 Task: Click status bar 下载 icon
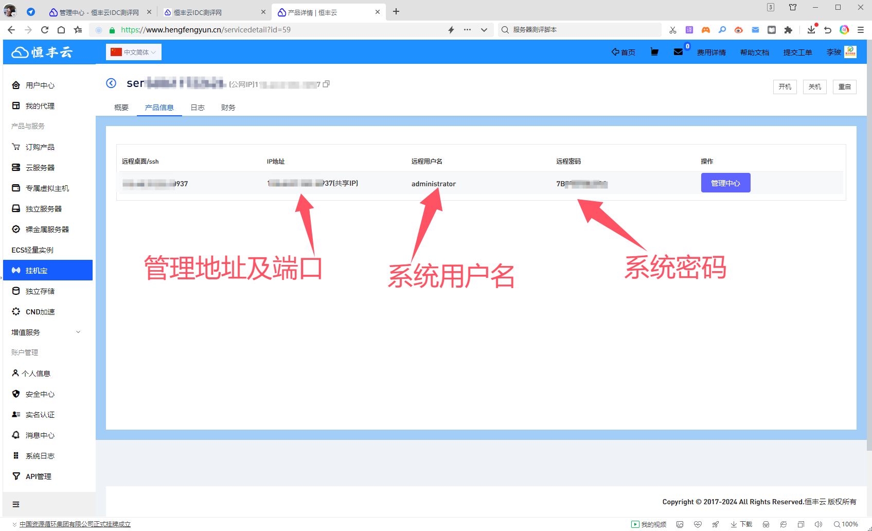(x=741, y=524)
